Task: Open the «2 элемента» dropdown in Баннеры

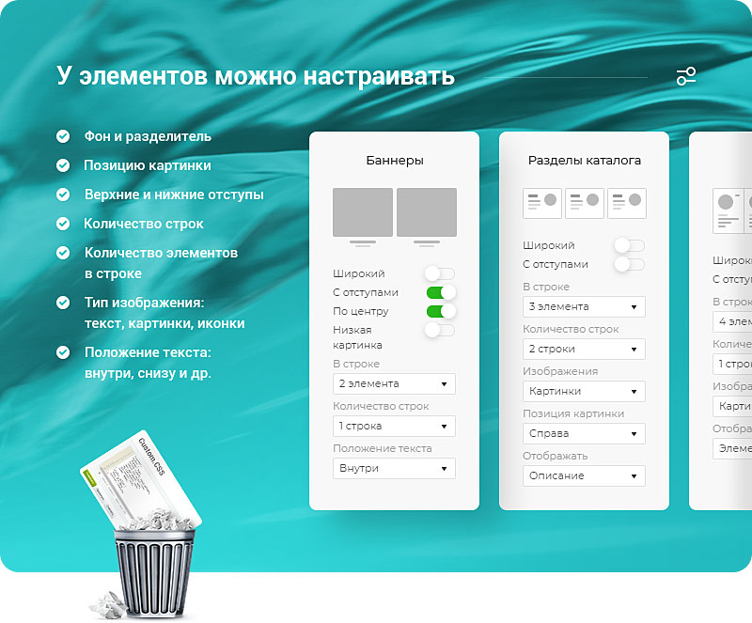Action: (x=394, y=383)
